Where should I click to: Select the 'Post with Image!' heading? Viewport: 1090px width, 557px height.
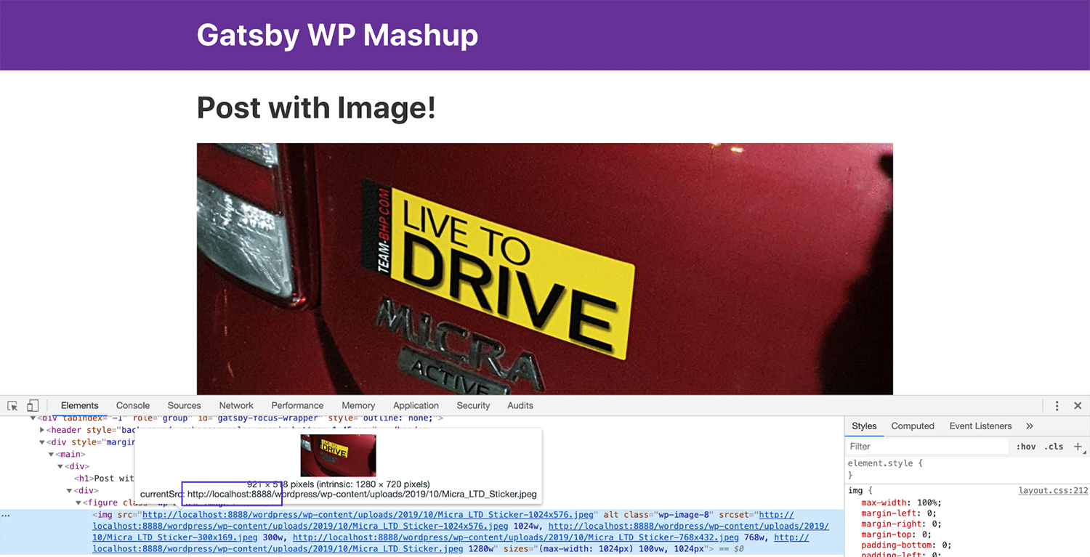[316, 107]
